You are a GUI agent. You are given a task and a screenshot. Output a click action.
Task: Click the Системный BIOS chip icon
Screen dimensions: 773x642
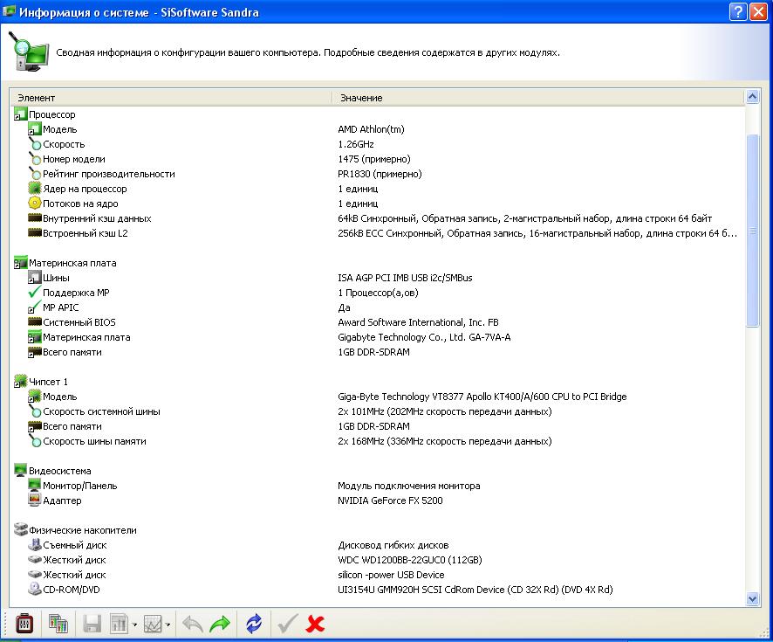click(x=34, y=322)
